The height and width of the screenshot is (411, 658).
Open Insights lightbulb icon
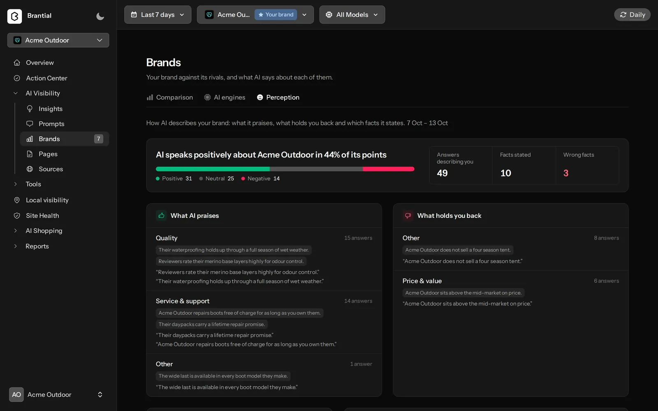tap(30, 109)
